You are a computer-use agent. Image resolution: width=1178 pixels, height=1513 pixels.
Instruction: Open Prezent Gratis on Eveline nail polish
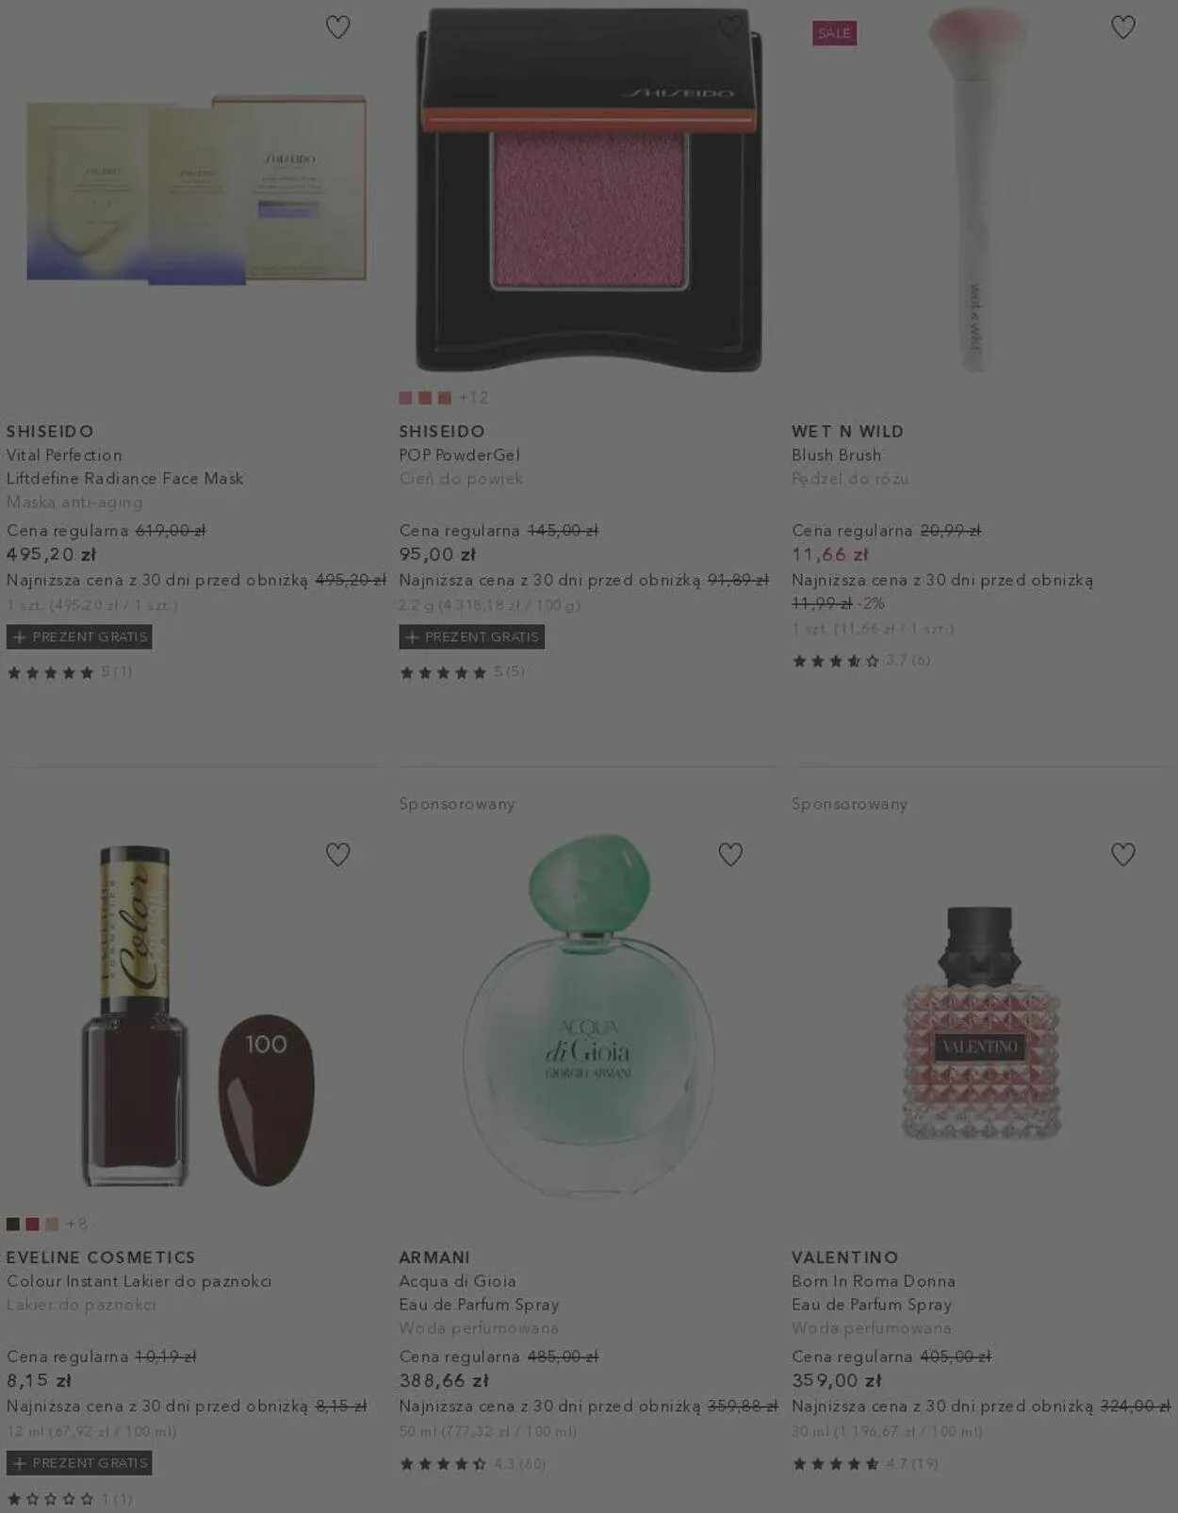pyautogui.click(x=79, y=1463)
